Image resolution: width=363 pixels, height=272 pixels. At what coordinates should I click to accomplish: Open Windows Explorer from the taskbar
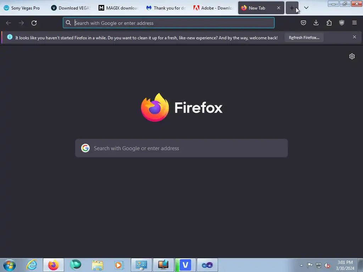tap(97, 265)
